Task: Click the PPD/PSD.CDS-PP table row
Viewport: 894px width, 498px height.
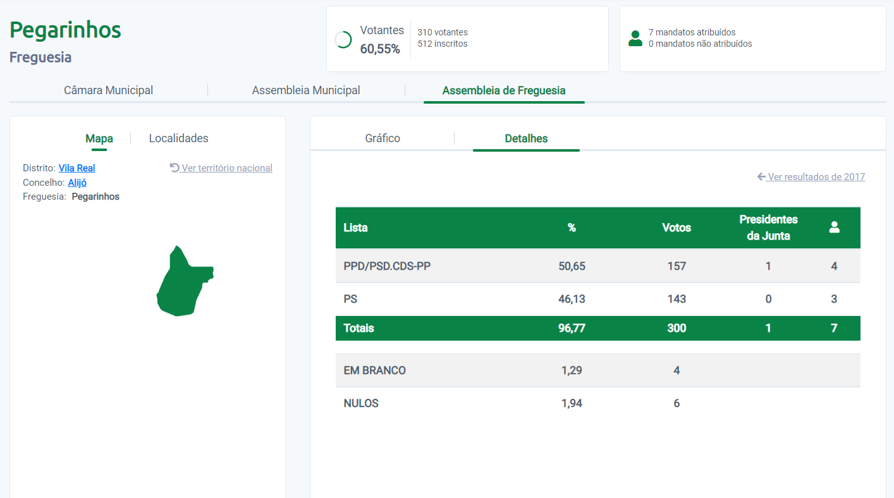Action: (597, 266)
